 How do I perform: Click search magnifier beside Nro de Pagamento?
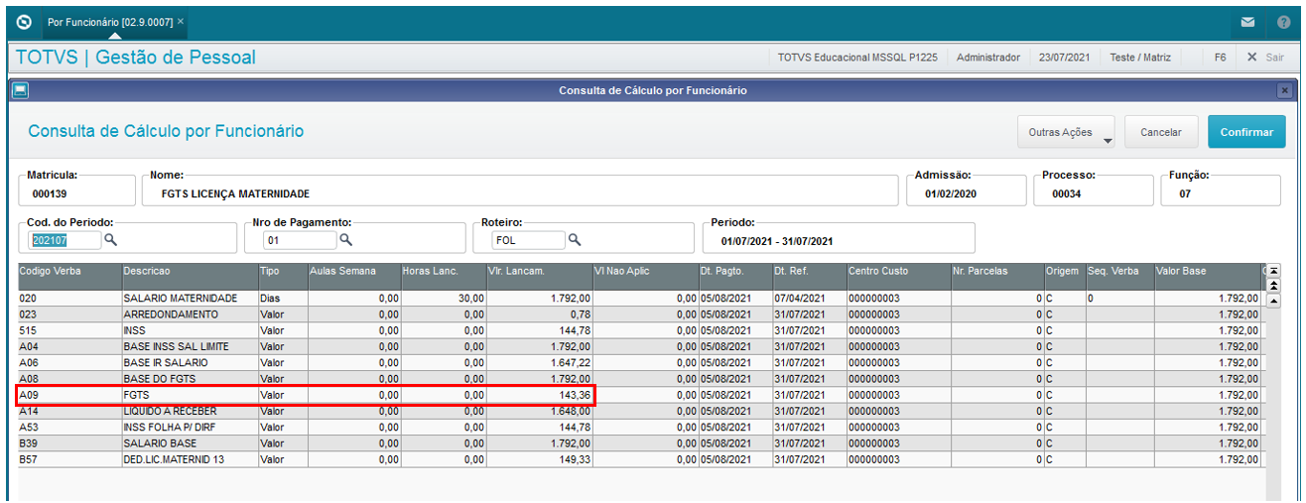pyautogui.click(x=346, y=240)
